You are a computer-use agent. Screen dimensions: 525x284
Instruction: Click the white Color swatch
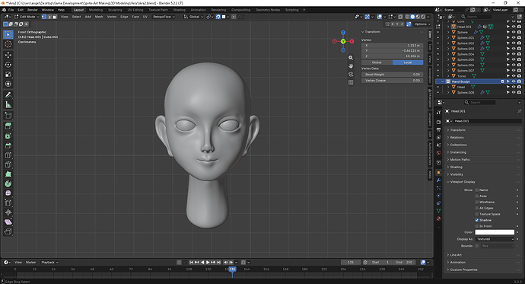coord(495,232)
